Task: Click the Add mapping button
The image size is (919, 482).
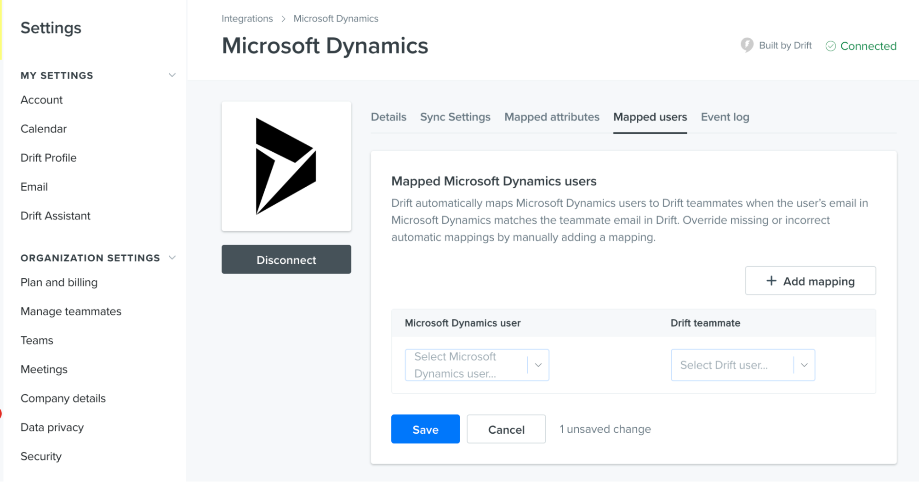Action: (x=810, y=281)
